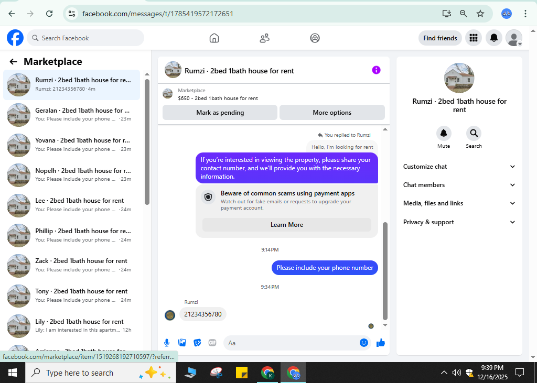Image resolution: width=537 pixels, height=383 pixels.
Task: Choose a sticker from the sticker icon
Action: 197,343
